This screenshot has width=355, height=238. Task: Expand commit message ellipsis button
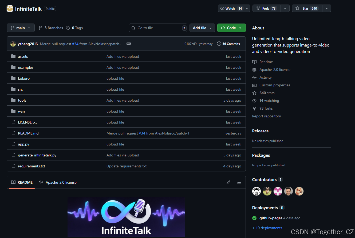(x=129, y=44)
